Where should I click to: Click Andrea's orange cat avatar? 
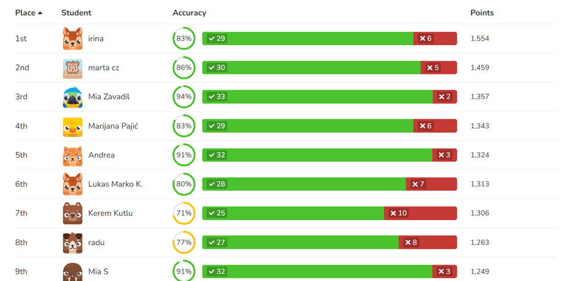73,156
